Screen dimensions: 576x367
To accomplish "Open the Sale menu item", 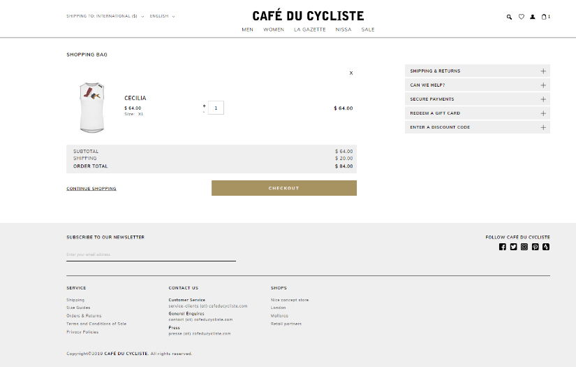I will click(368, 29).
